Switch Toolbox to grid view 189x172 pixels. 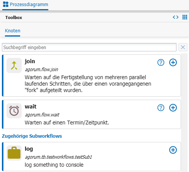[185, 17]
